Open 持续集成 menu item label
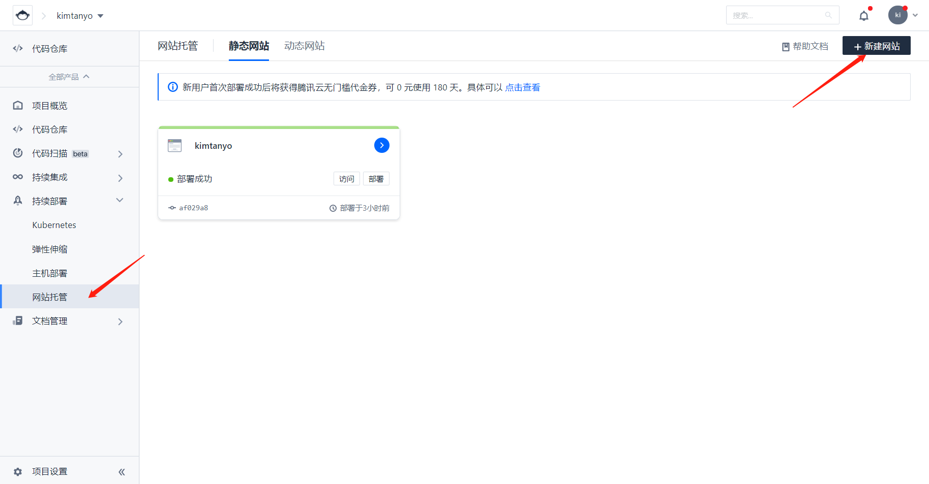 50,177
